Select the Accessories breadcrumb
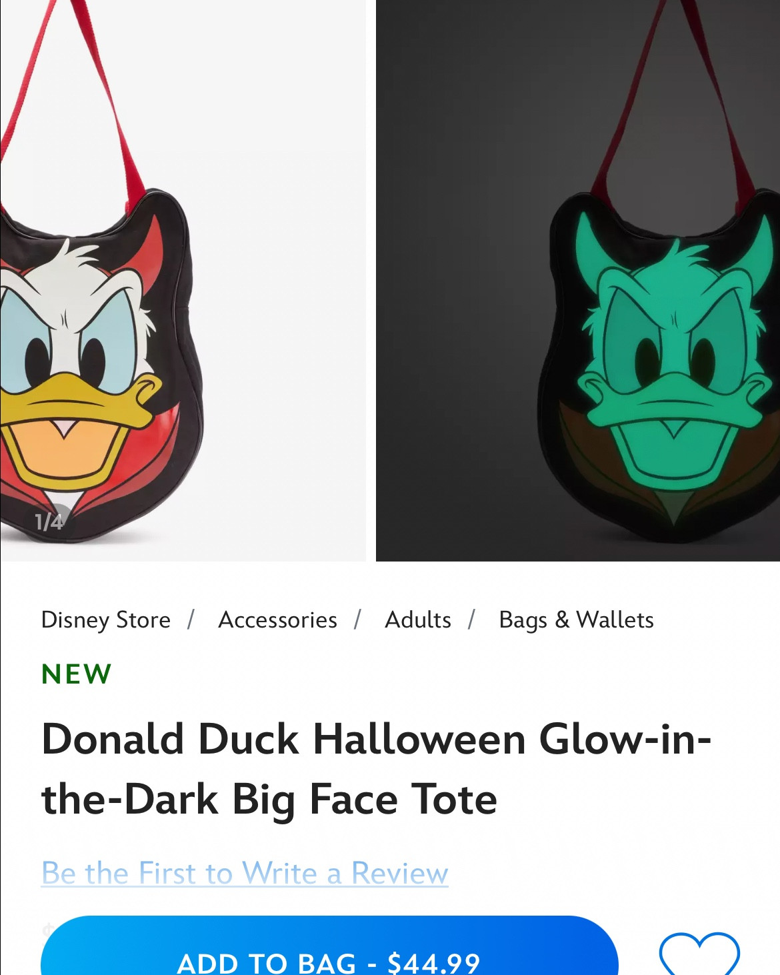 (x=277, y=620)
